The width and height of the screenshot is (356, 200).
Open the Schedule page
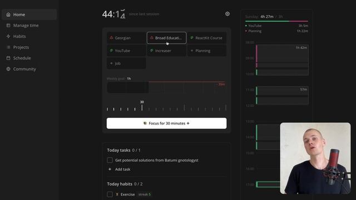[29, 58]
